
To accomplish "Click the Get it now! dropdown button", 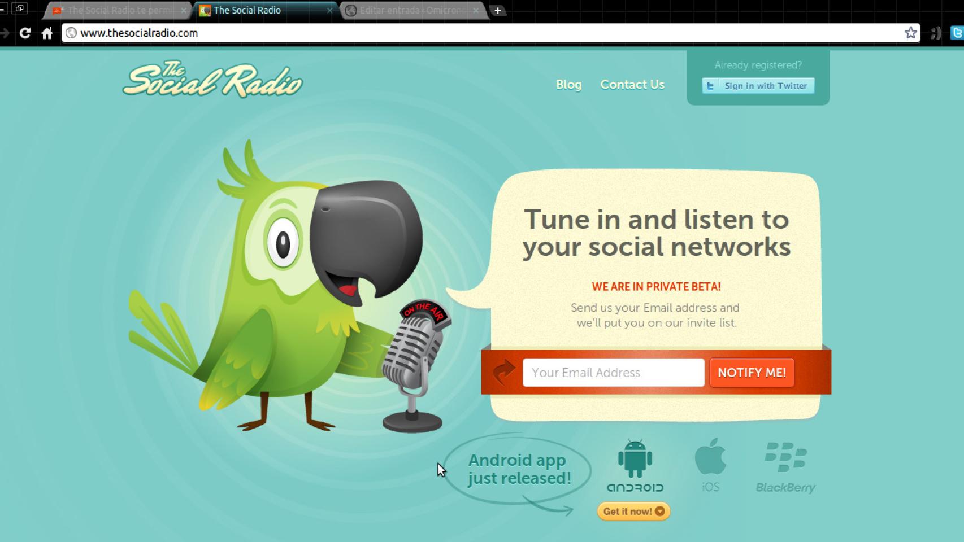I will tap(633, 512).
